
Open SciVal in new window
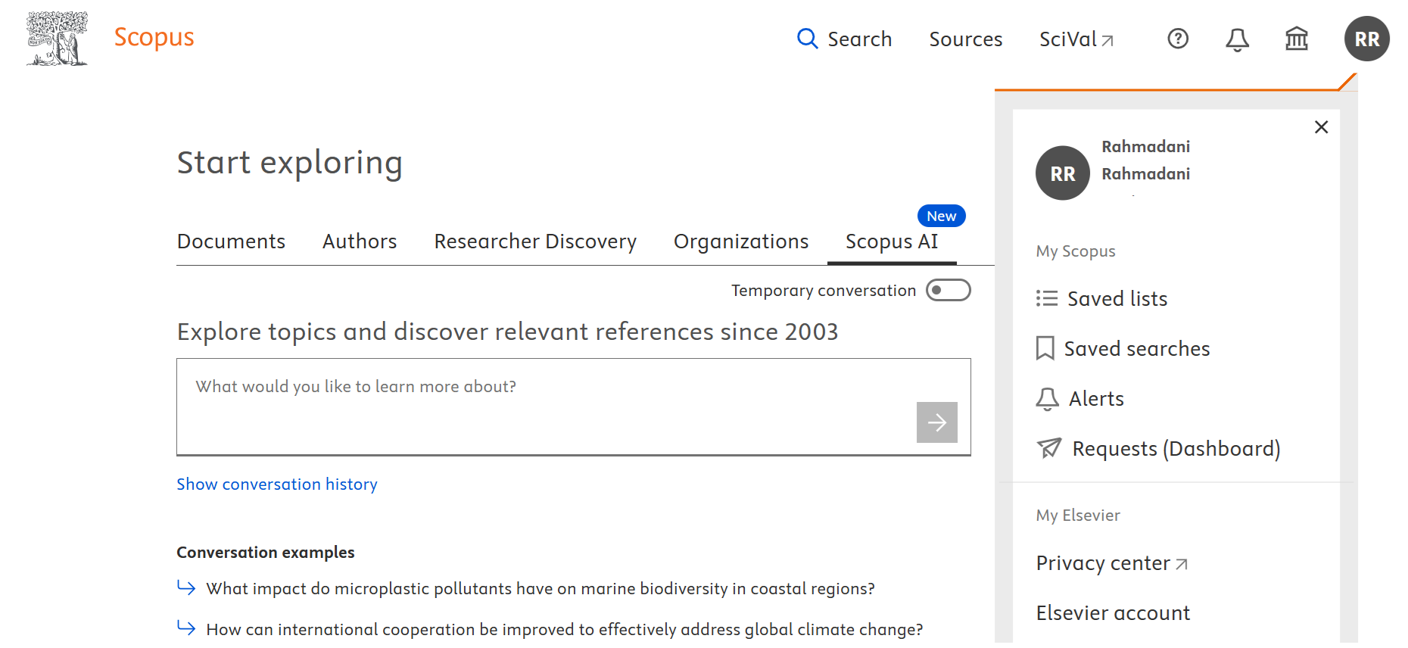point(1076,39)
